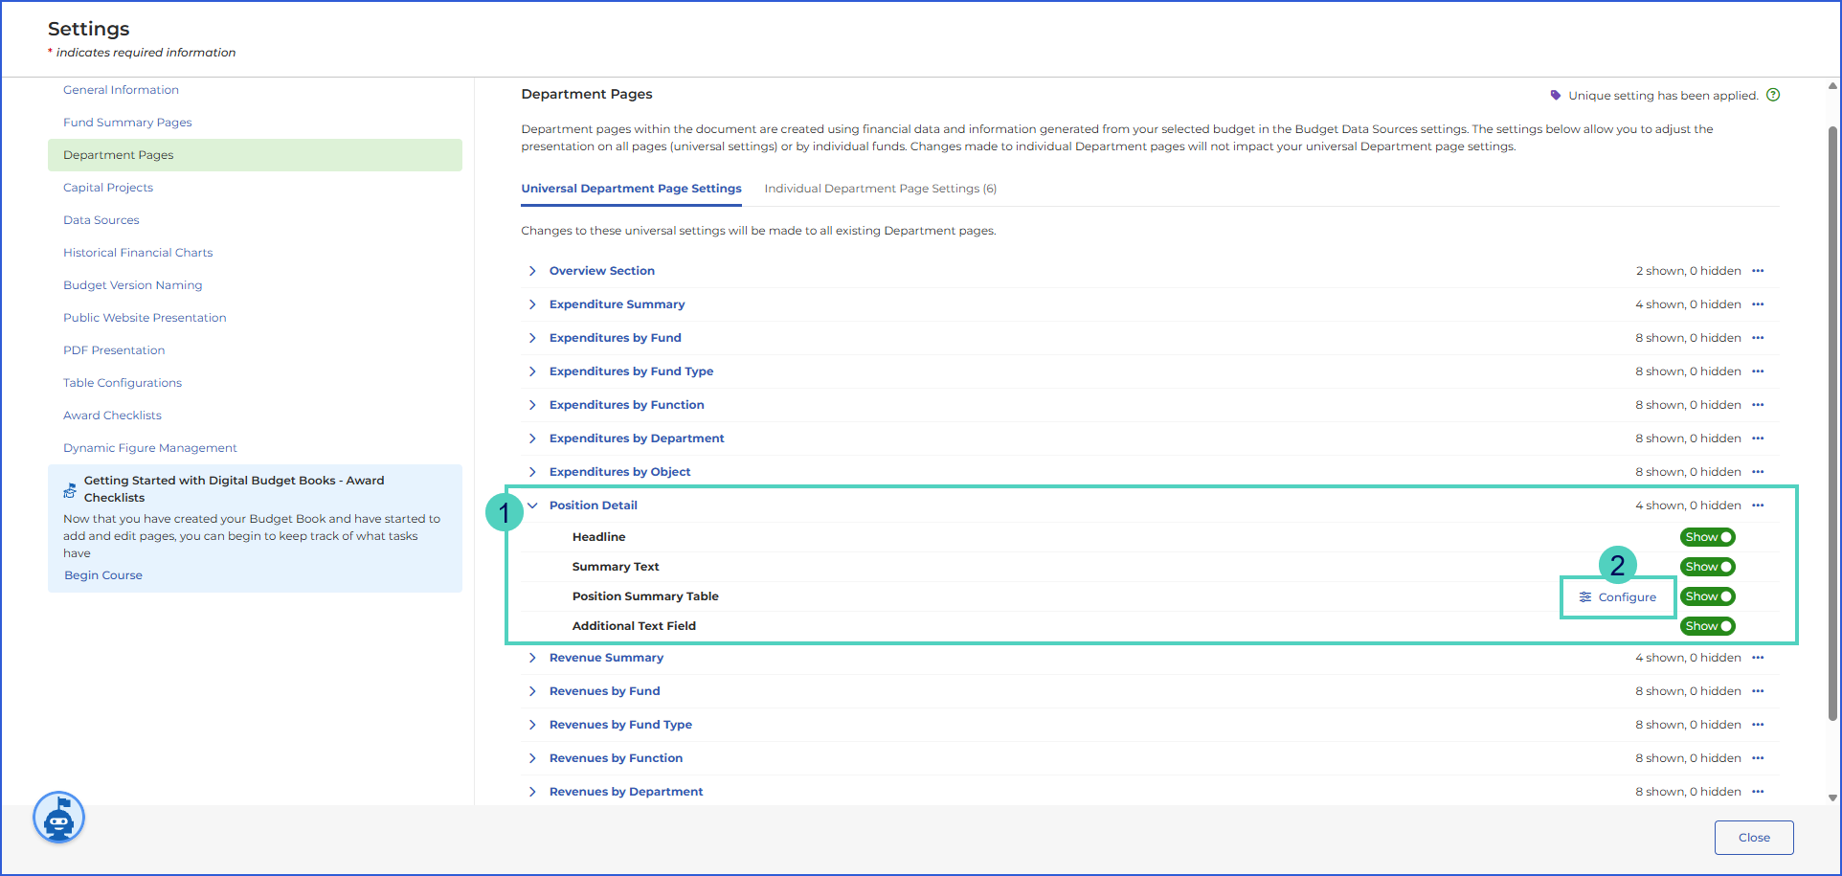Switch to Individual Department Page Settings tab
1842x876 pixels.
coord(880,189)
